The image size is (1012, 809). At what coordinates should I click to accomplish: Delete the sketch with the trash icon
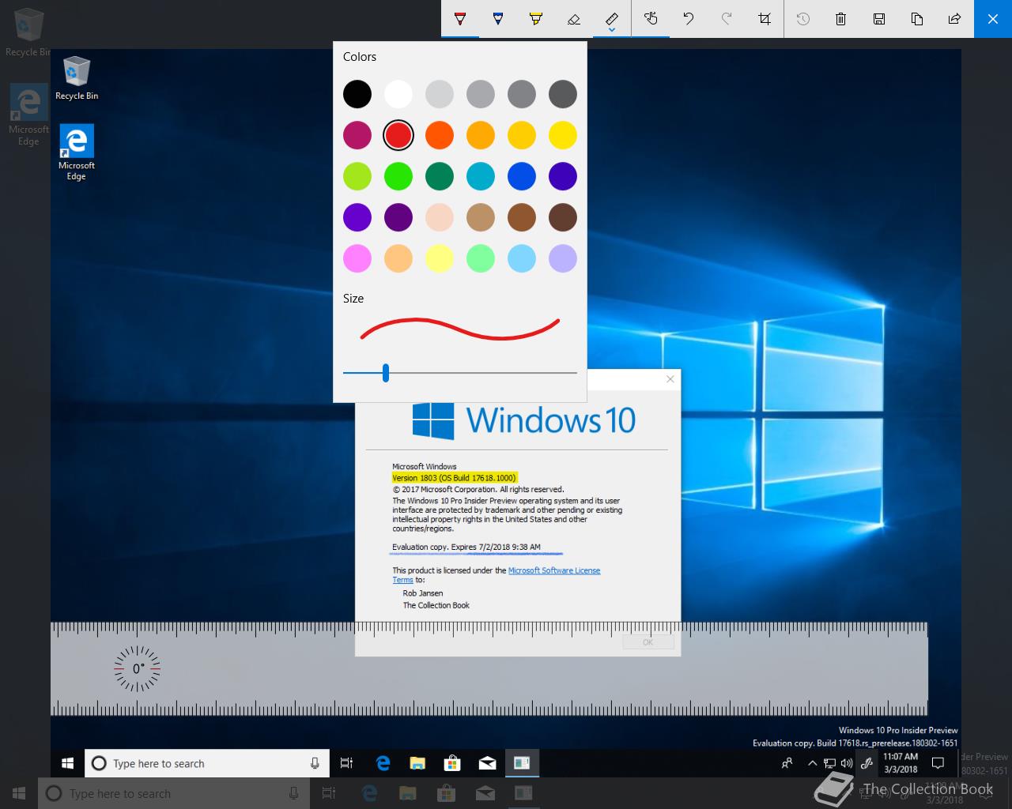841,18
